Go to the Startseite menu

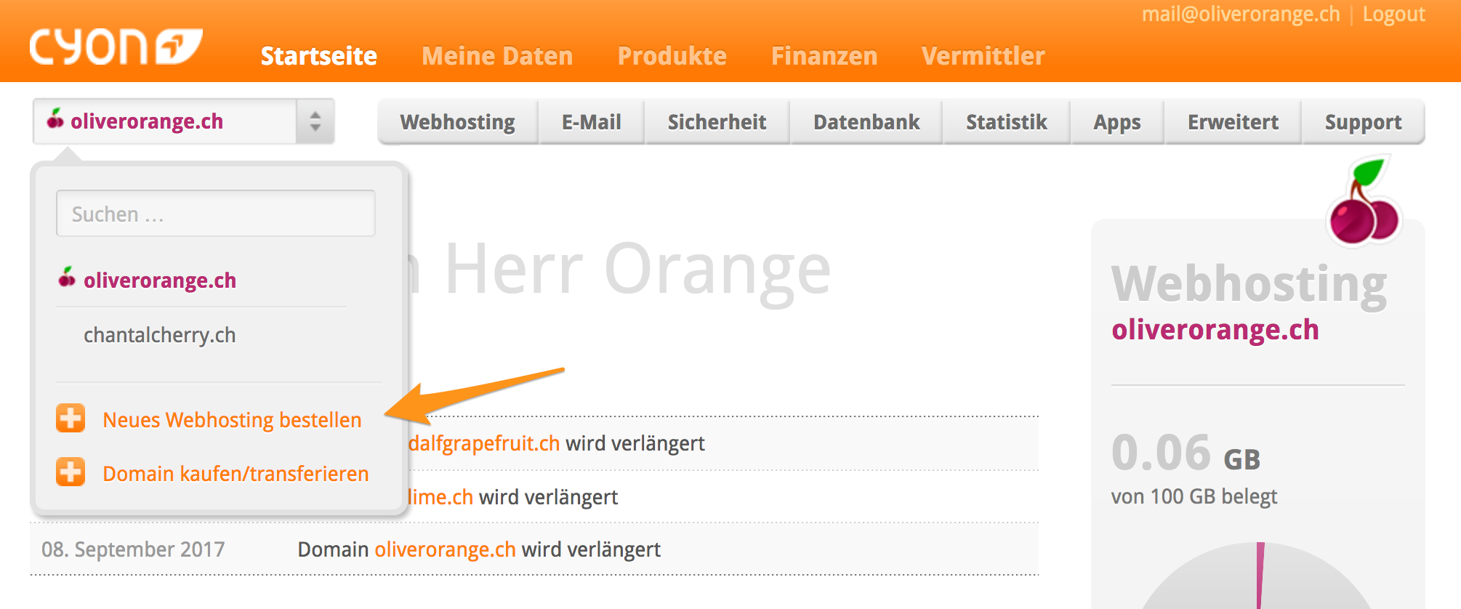(318, 56)
